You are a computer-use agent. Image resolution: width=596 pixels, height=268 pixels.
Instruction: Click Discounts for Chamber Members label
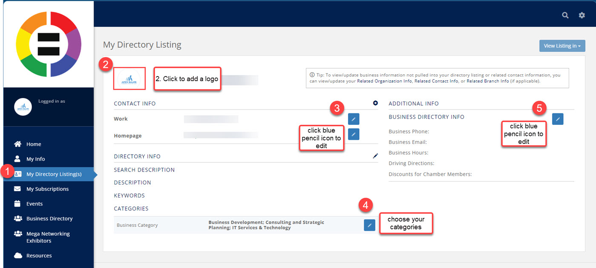click(x=430, y=174)
